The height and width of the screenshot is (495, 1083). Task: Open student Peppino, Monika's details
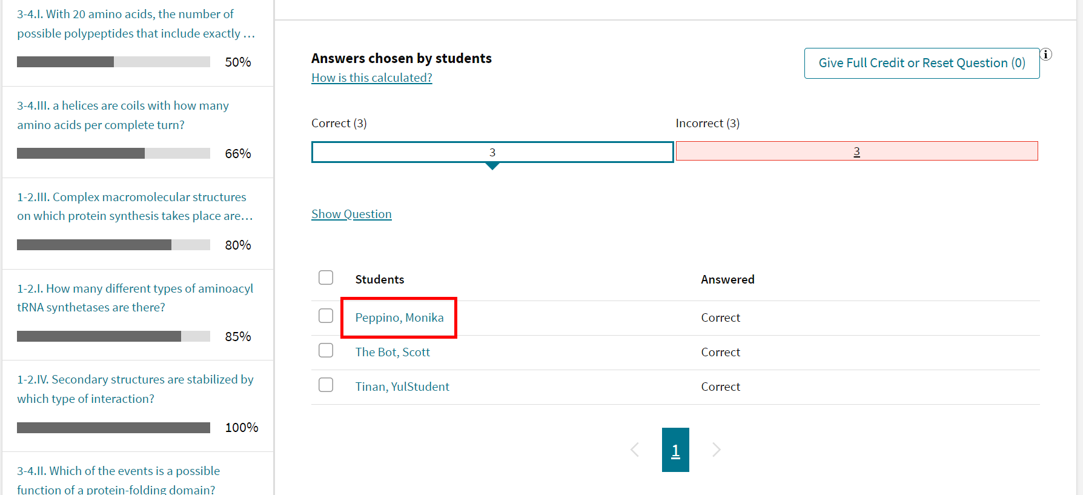click(x=399, y=317)
